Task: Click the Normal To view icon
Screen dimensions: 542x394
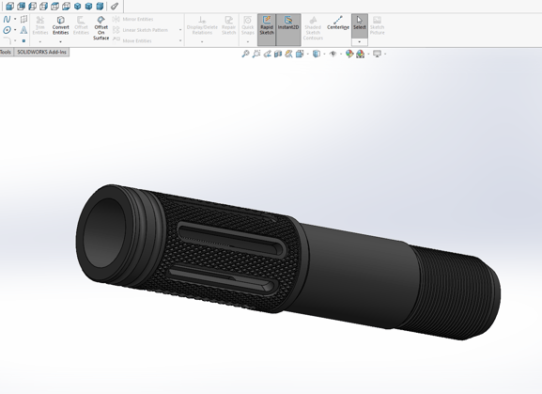Action: pos(115,6)
